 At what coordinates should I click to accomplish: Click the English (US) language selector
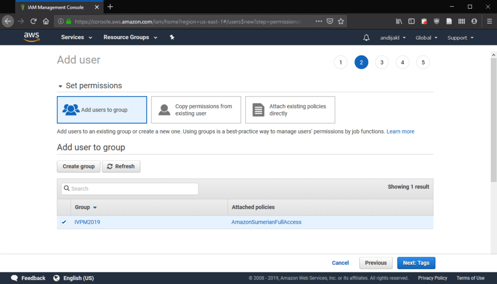pyautogui.click(x=79, y=278)
